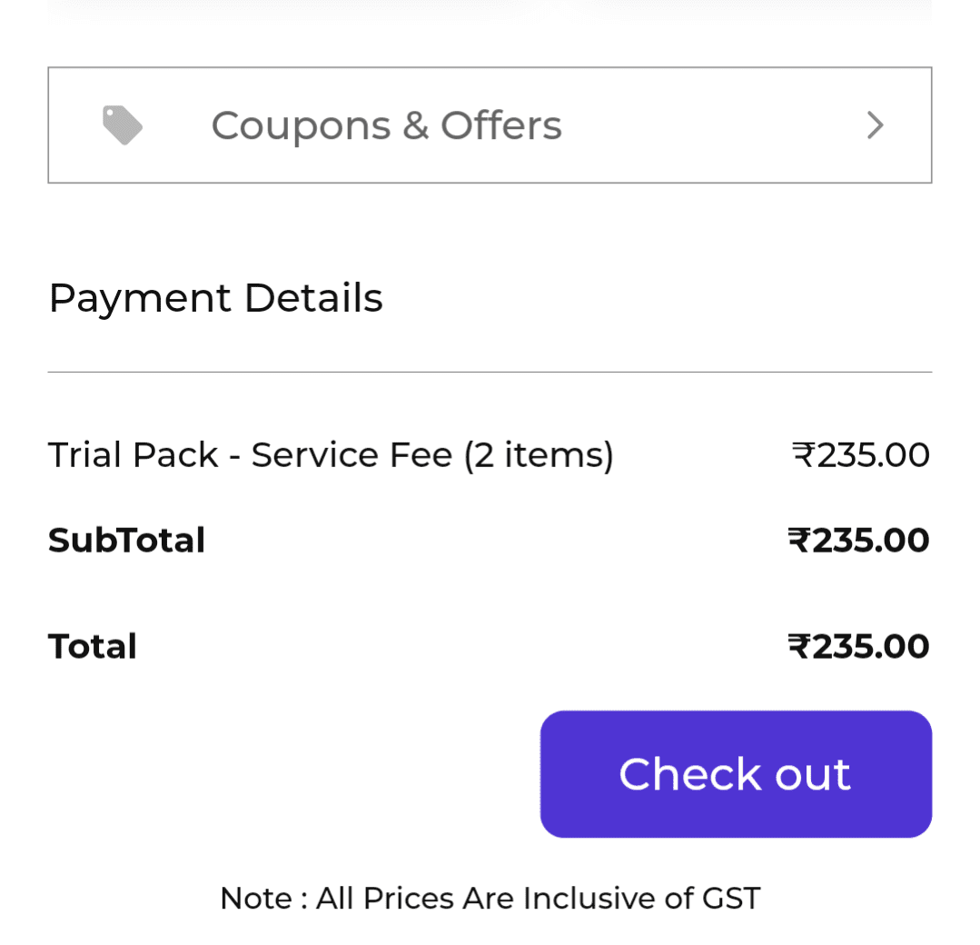The image size is (980, 945).
Task: Select the Coupons & Offers label text
Action: click(x=386, y=125)
